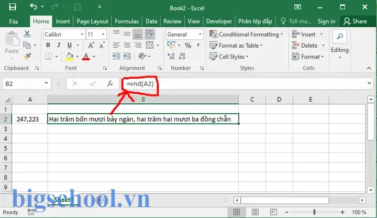The width and height of the screenshot is (377, 218).
Task: Click Increase Decimal icon
Action: click(171, 56)
